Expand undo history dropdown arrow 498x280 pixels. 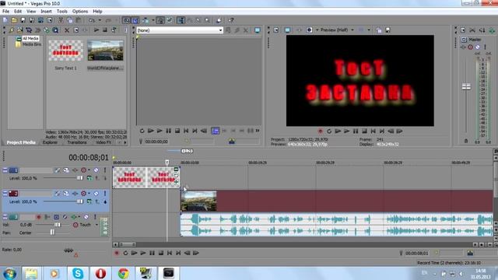point(100,20)
